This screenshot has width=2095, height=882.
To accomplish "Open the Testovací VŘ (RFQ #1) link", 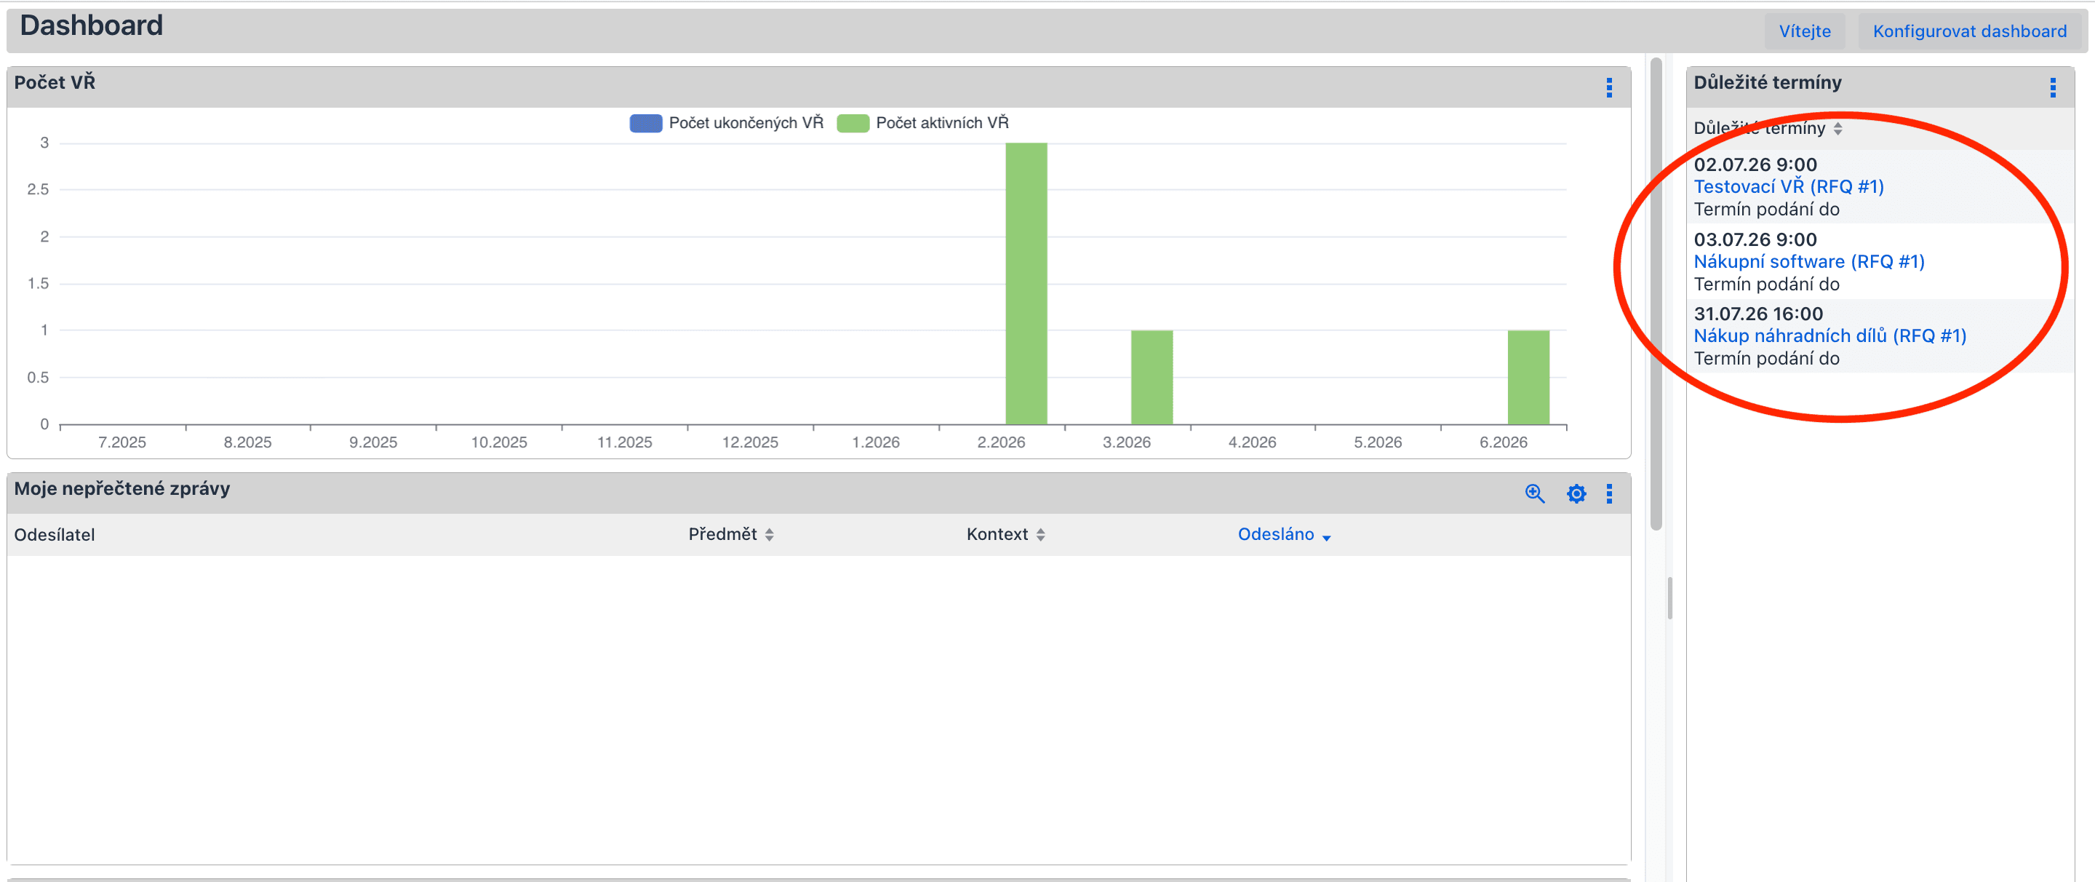I will [1789, 186].
